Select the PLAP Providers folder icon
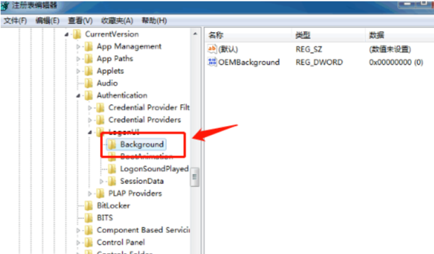This screenshot has height=254, width=434. [x=100, y=193]
